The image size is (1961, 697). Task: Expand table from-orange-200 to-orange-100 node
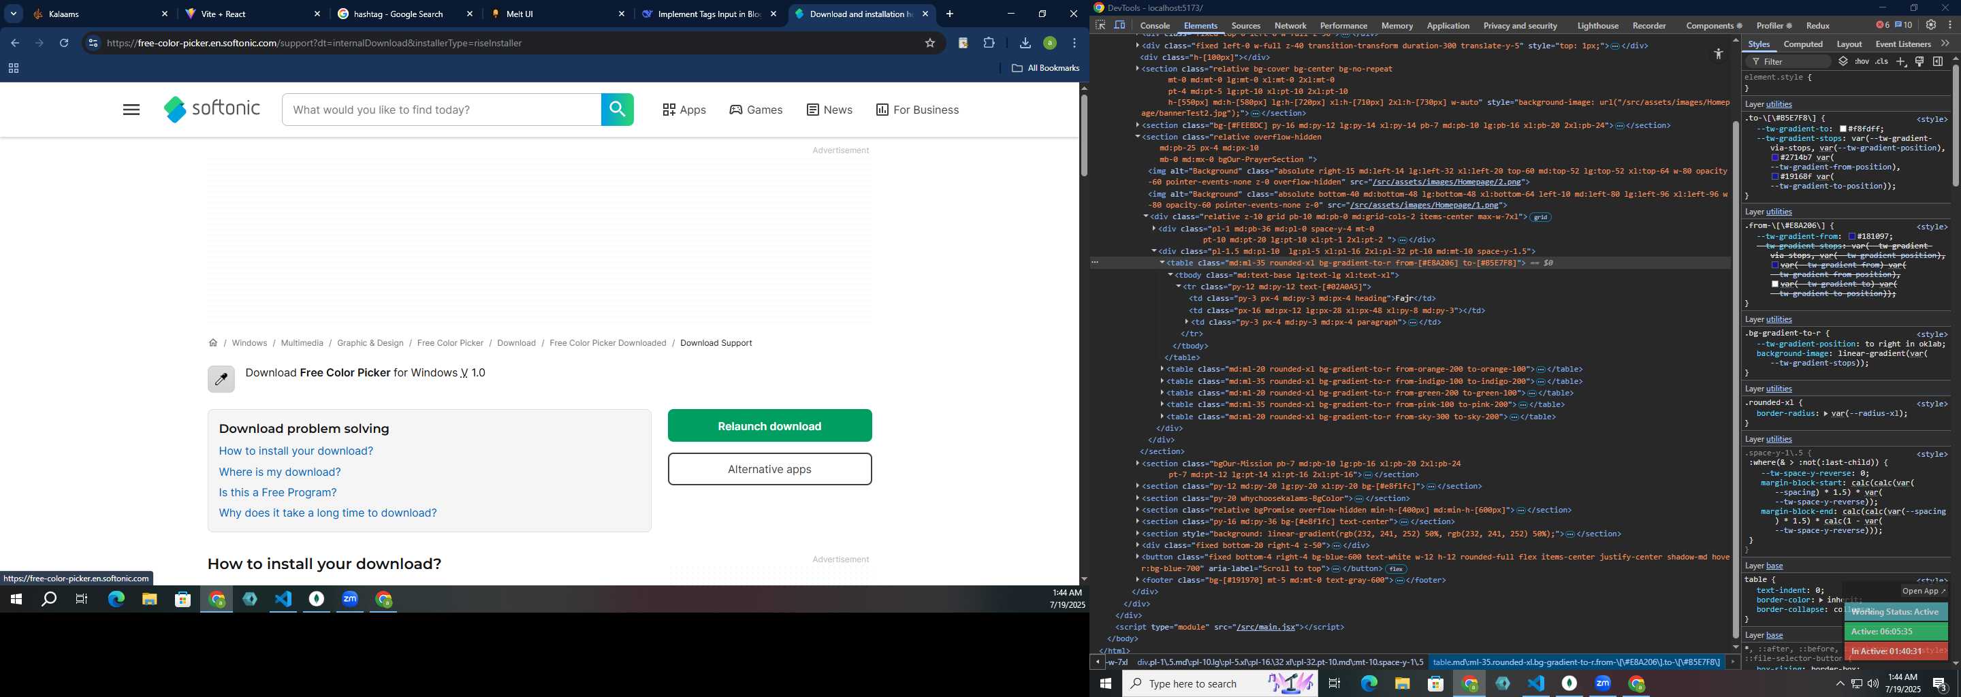click(x=1162, y=370)
